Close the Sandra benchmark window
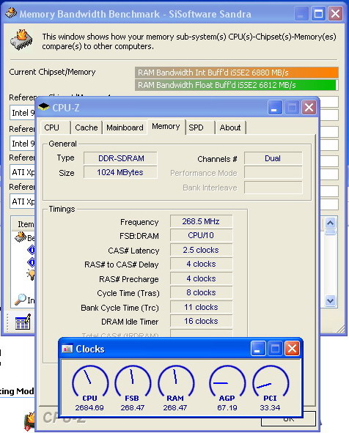 click(336, 14)
